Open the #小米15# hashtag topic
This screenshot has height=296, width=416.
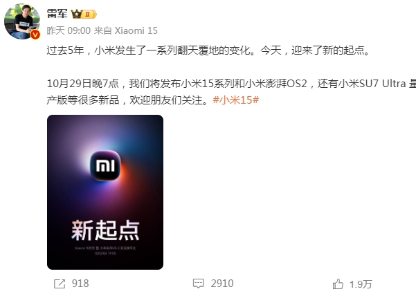point(236,100)
